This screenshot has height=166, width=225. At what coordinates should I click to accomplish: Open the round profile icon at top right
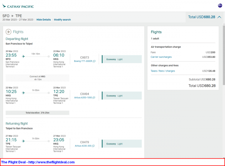(220, 6)
